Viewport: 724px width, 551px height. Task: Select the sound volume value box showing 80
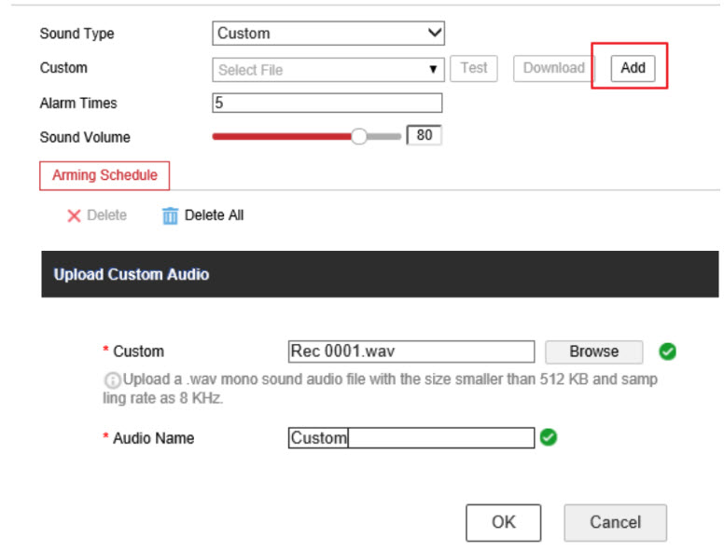click(x=425, y=136)
